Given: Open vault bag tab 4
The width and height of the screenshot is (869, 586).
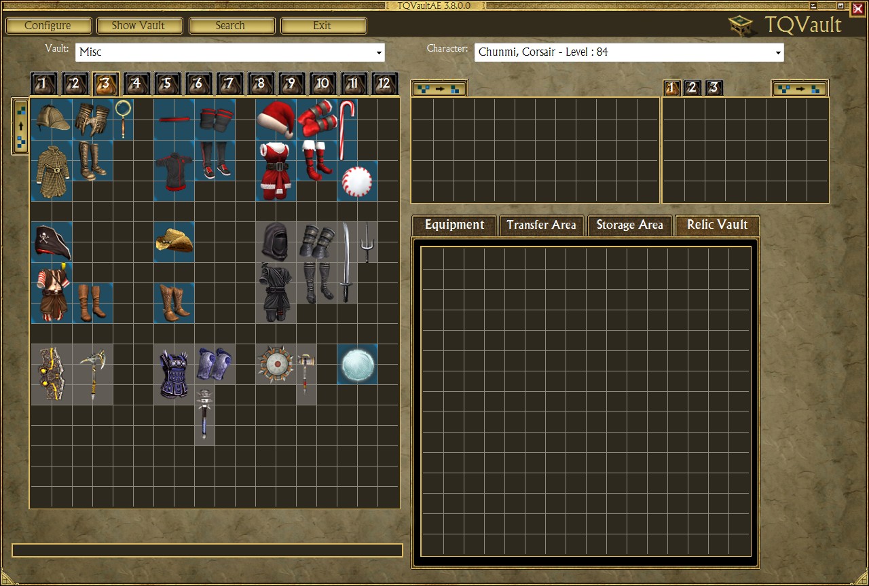Looking at the screenshot, I should 136,84.
